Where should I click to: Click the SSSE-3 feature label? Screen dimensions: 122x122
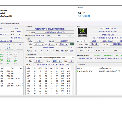pyautogui.click(x=16, y=53)
